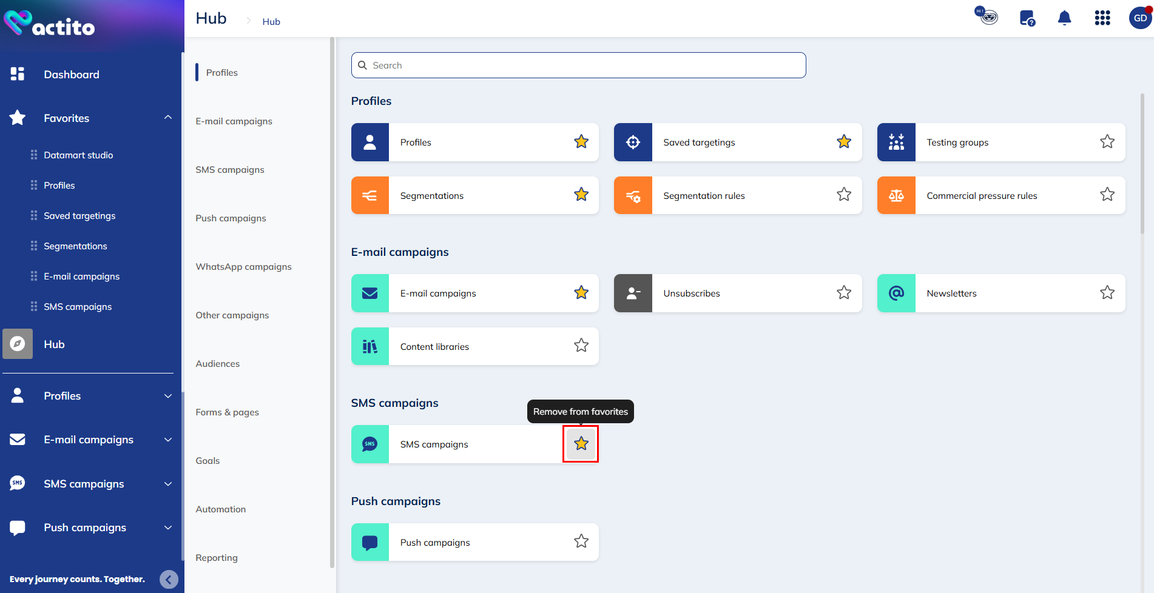Click the Commercial pressure rules scale icon
The image size is (1154, 593).
point(896,196)
